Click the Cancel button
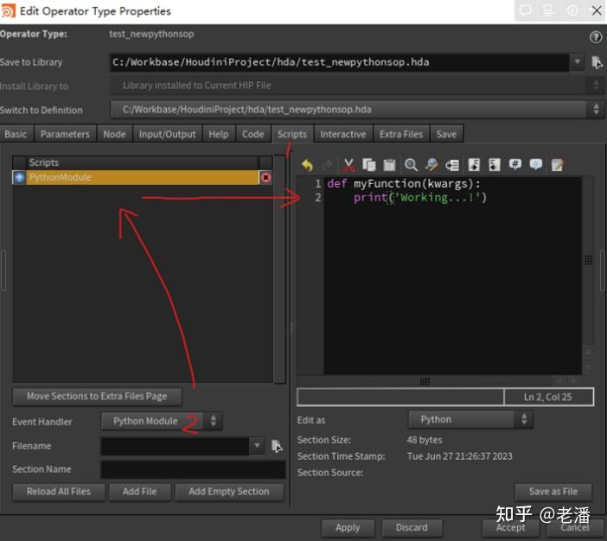 click(x=575, y=528)
